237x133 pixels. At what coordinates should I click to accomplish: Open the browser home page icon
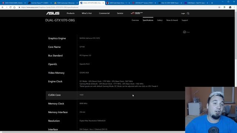(x=14, y=7)
